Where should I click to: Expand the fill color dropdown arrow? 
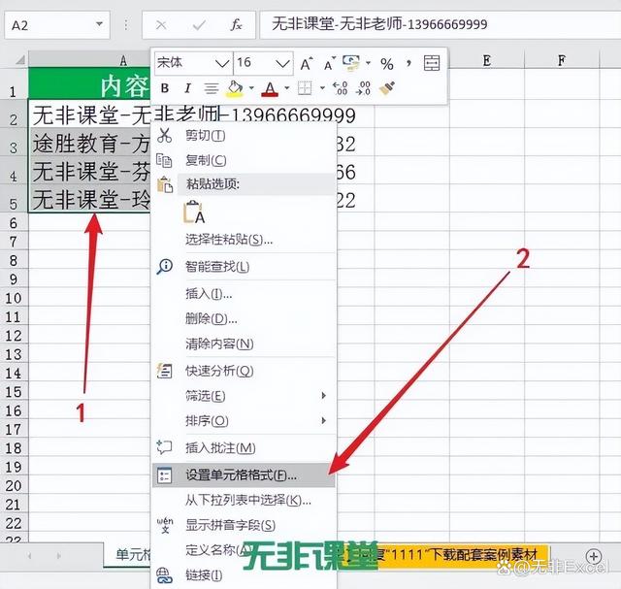pyautogui.click(x=251, y=88)
